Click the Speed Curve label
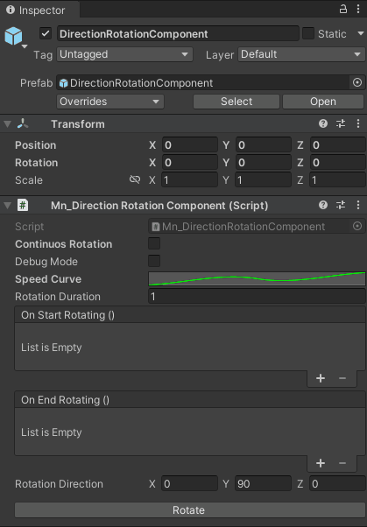Viewport: 367px width, 527px height. pos(48,279)
